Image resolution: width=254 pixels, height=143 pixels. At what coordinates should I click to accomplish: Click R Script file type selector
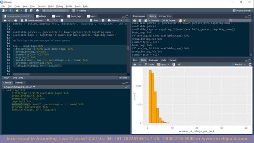coord(124,78)
